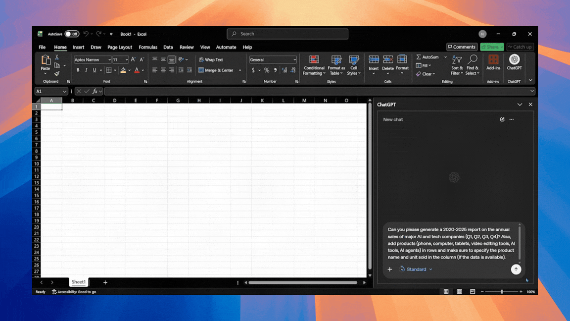Open the Standard model dropdown in ChatGPT
This screenshot has width=570, height=321.
pyautogui.click(x=416, y=269)
